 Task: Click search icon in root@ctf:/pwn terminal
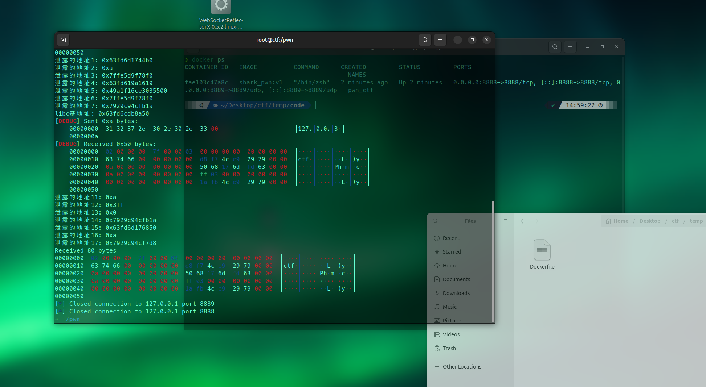point(425,40)
